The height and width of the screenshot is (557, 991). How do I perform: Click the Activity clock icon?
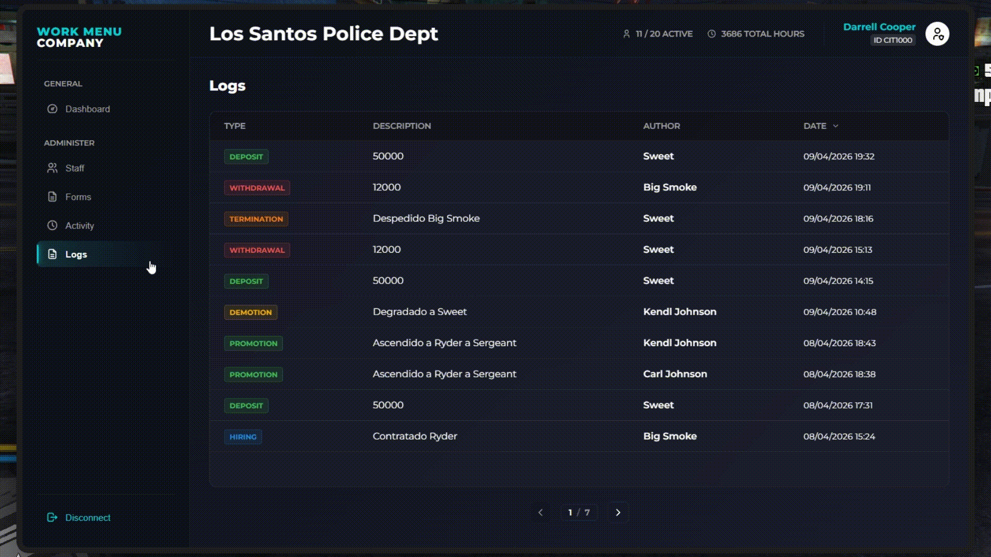coord(52,225)
